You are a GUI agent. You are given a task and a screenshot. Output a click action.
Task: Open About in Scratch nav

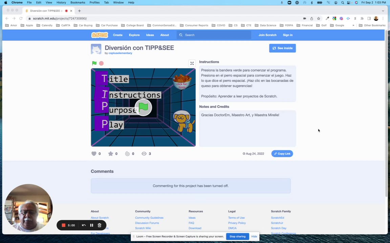point(165,35)
